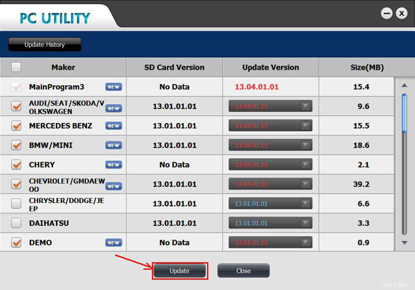The height and width of the screenshot is (290, 415).
Task: Click the size value 0.9
Action: click(x=363, y=242)
